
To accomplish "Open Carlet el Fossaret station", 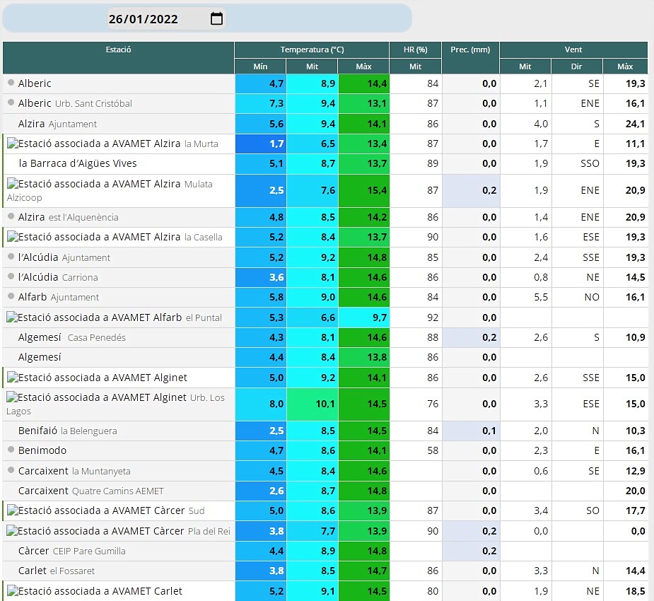I will (57, 571).
